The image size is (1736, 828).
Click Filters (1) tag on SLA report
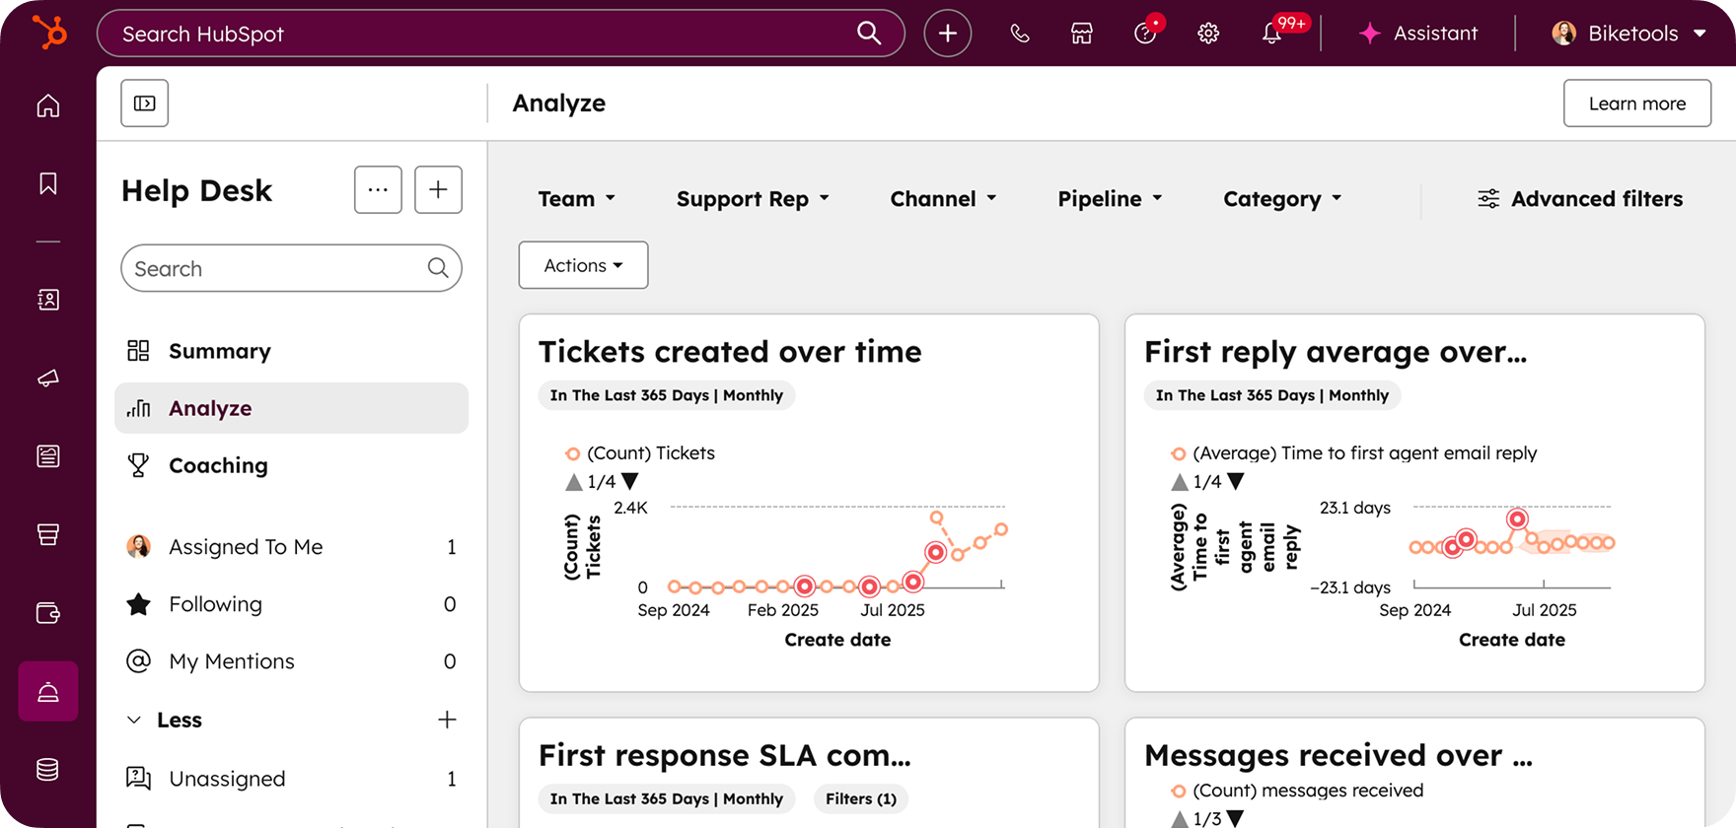tap(861, 799)
